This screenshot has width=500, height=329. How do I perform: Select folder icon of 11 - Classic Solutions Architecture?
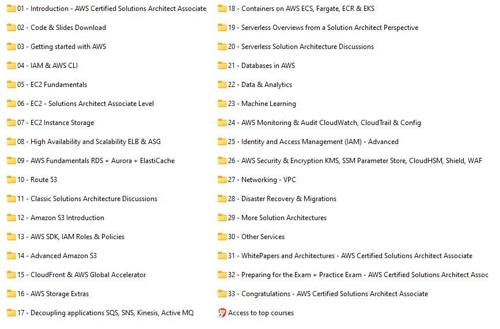(x=11, y=199)
